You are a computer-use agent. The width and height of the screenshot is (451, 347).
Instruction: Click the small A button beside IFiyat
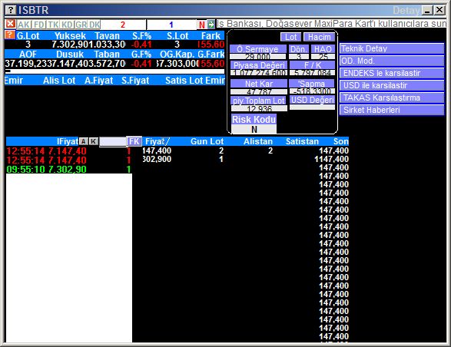[84, 141]
